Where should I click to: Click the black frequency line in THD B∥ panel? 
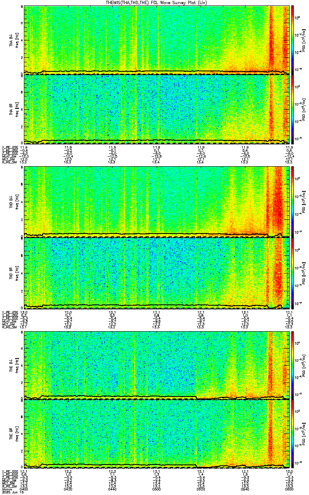(x=157, y=305)
